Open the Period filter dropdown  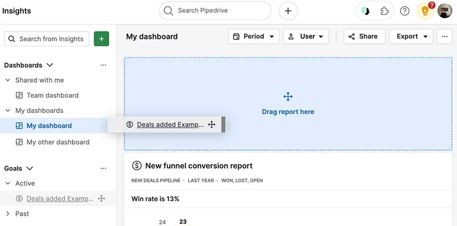[254, 37]
